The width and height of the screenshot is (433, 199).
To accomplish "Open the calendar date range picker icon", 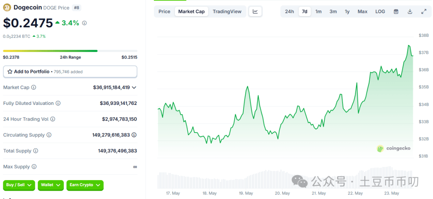I will (x=396, y=12).
